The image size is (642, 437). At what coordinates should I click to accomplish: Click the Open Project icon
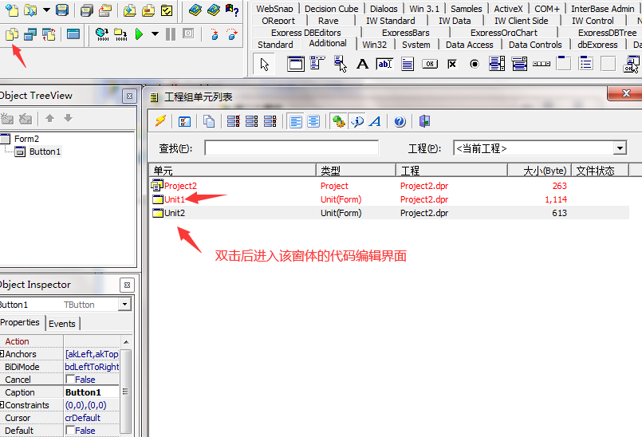point(105,10)
